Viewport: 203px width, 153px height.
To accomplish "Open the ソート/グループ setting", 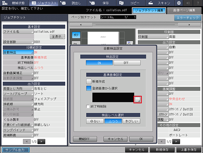I will [18, 94].
